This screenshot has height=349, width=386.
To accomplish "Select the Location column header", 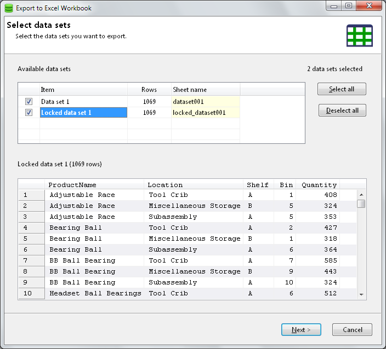I will [x=165, y=185].
